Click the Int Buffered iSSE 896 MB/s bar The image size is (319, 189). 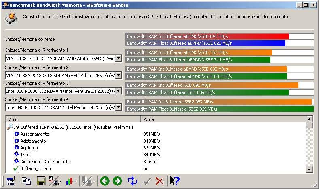[x=219, y=85]
